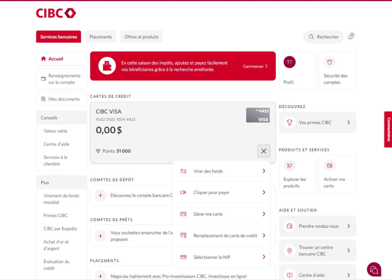Click the Virer des fonds arrows icon
392x280 pixels.
[183, 171]
